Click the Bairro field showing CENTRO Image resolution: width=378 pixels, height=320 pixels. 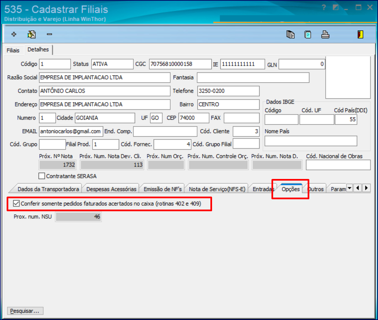(x=228, y=104)
